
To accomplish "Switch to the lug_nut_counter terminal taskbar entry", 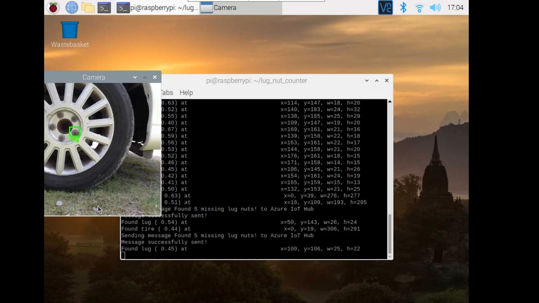I will pos(157,7).
